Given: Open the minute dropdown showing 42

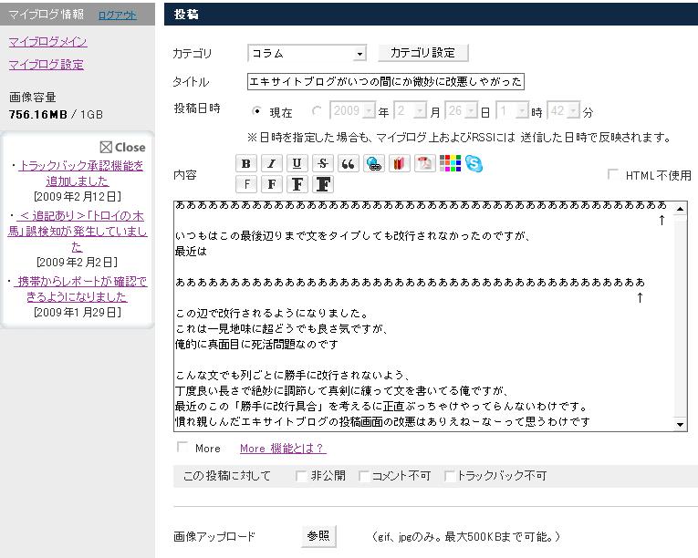Looking at the screenshot, I should pyautogui.click(x=563, y=110).
